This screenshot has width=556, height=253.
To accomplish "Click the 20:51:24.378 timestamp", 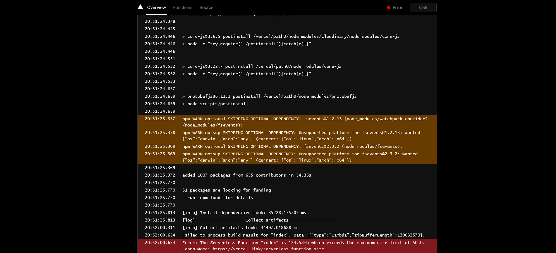I will 160,21.
